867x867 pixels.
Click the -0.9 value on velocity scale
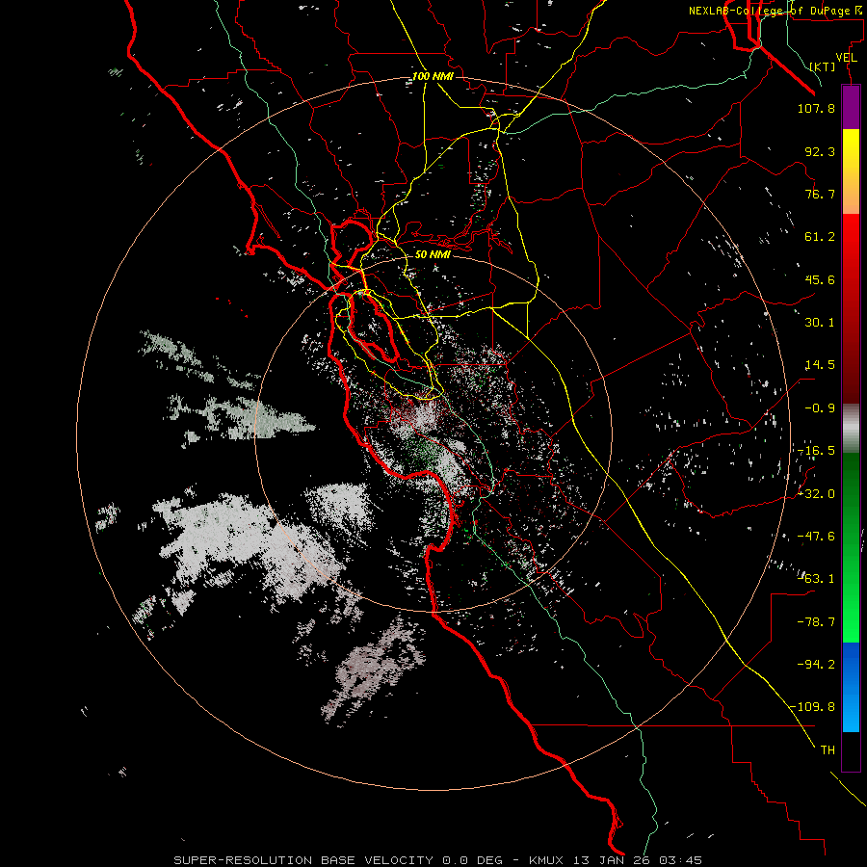(x=820, y=408)
